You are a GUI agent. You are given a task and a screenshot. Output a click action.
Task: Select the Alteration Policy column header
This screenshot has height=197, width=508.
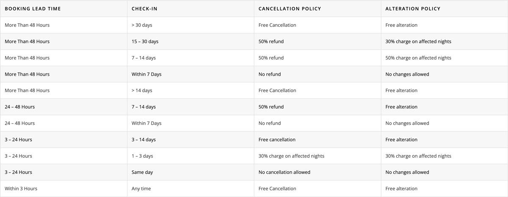point(413,8)
